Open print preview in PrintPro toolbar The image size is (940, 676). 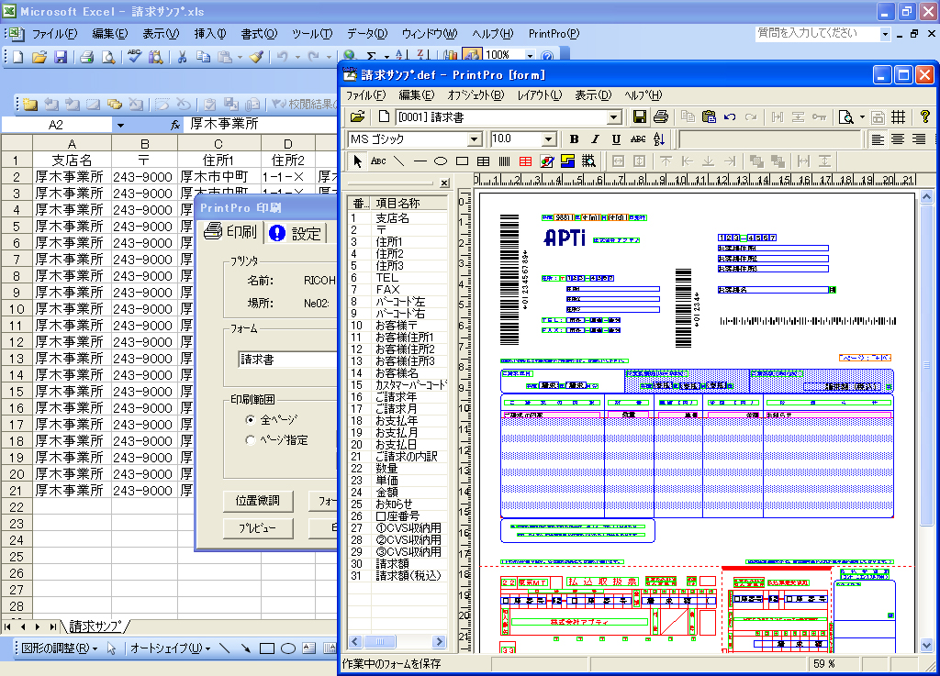845,116
